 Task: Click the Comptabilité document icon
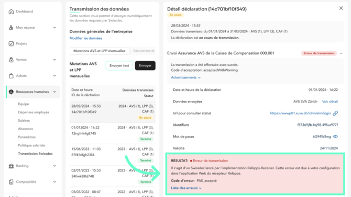point(11,182)
